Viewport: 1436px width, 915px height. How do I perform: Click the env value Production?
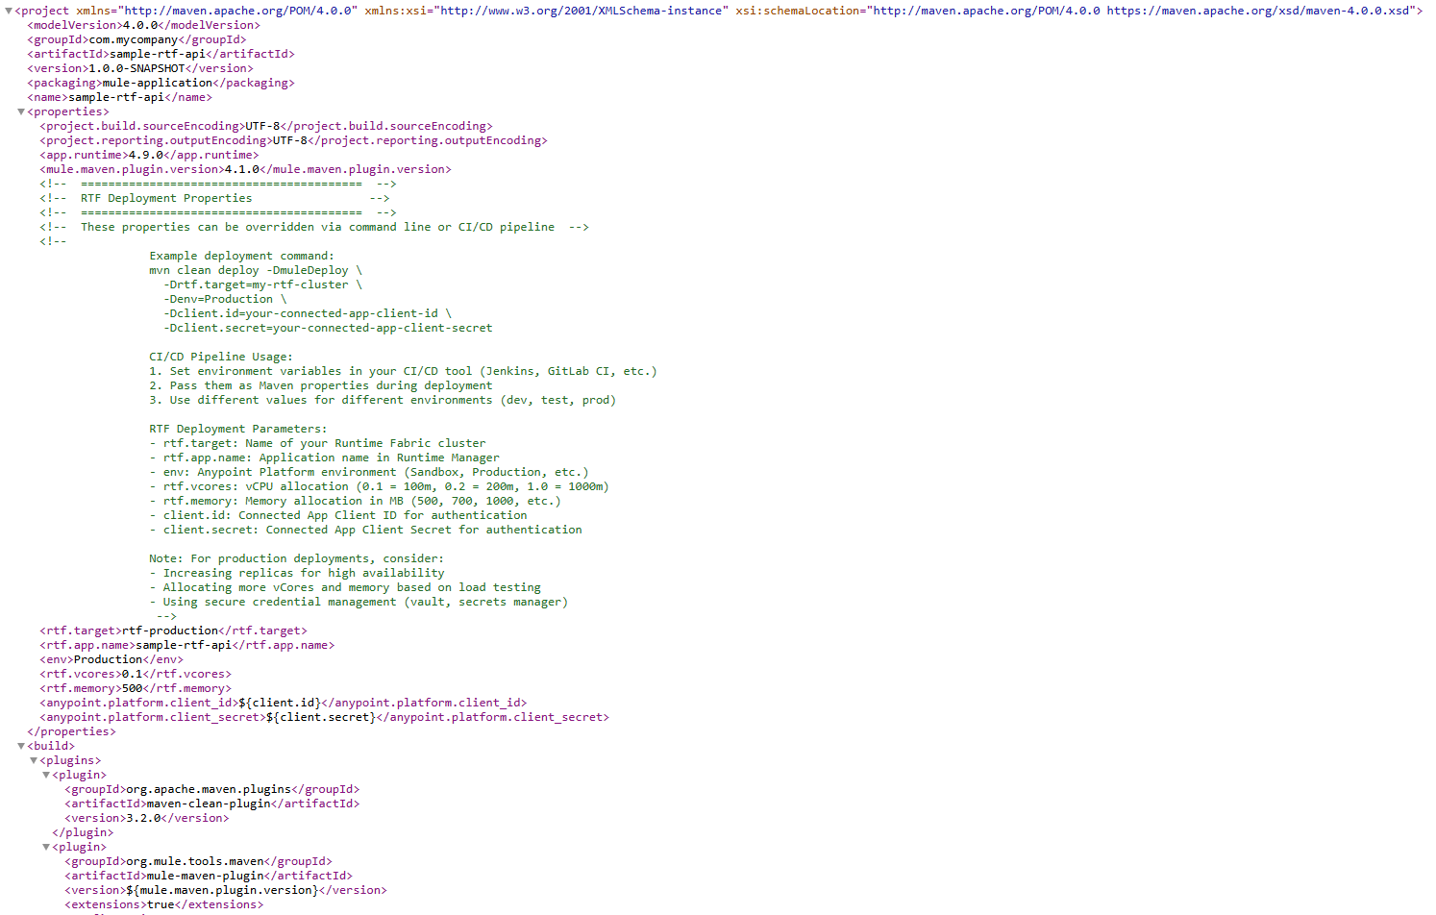[109, 658]
